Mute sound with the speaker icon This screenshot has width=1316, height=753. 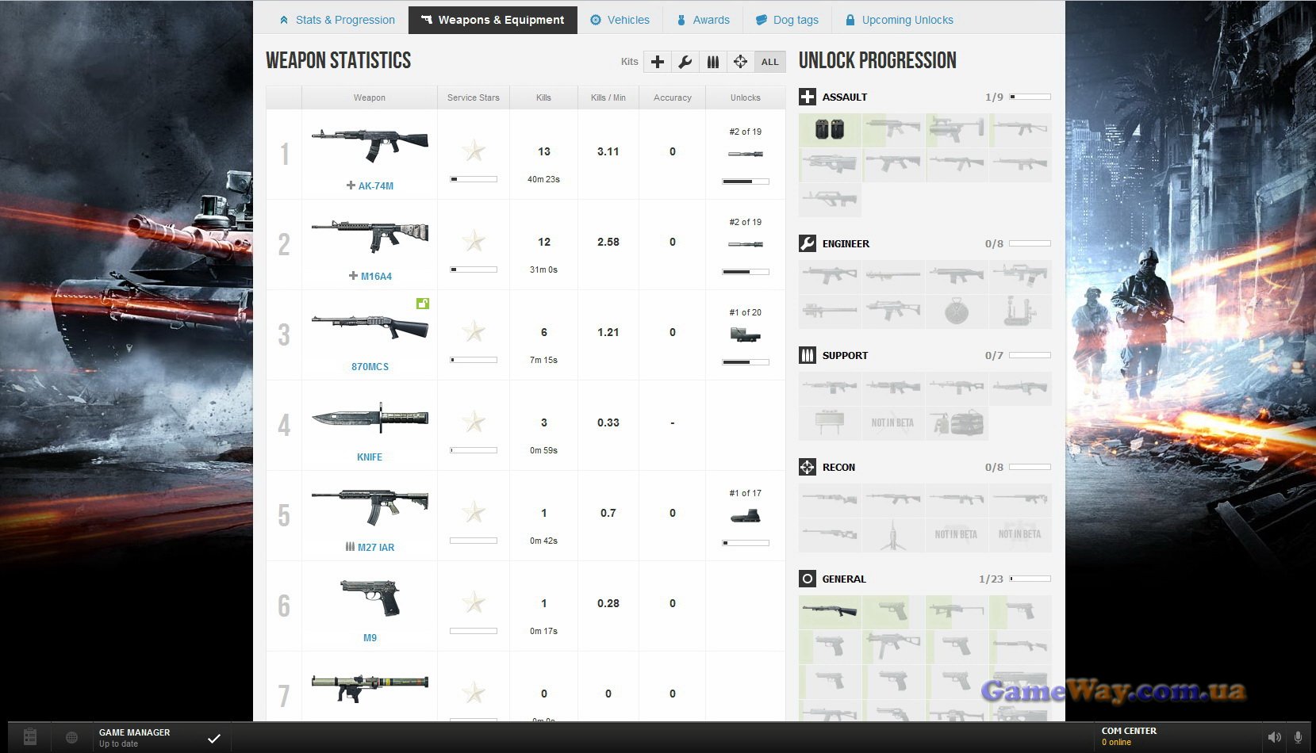1275,737
